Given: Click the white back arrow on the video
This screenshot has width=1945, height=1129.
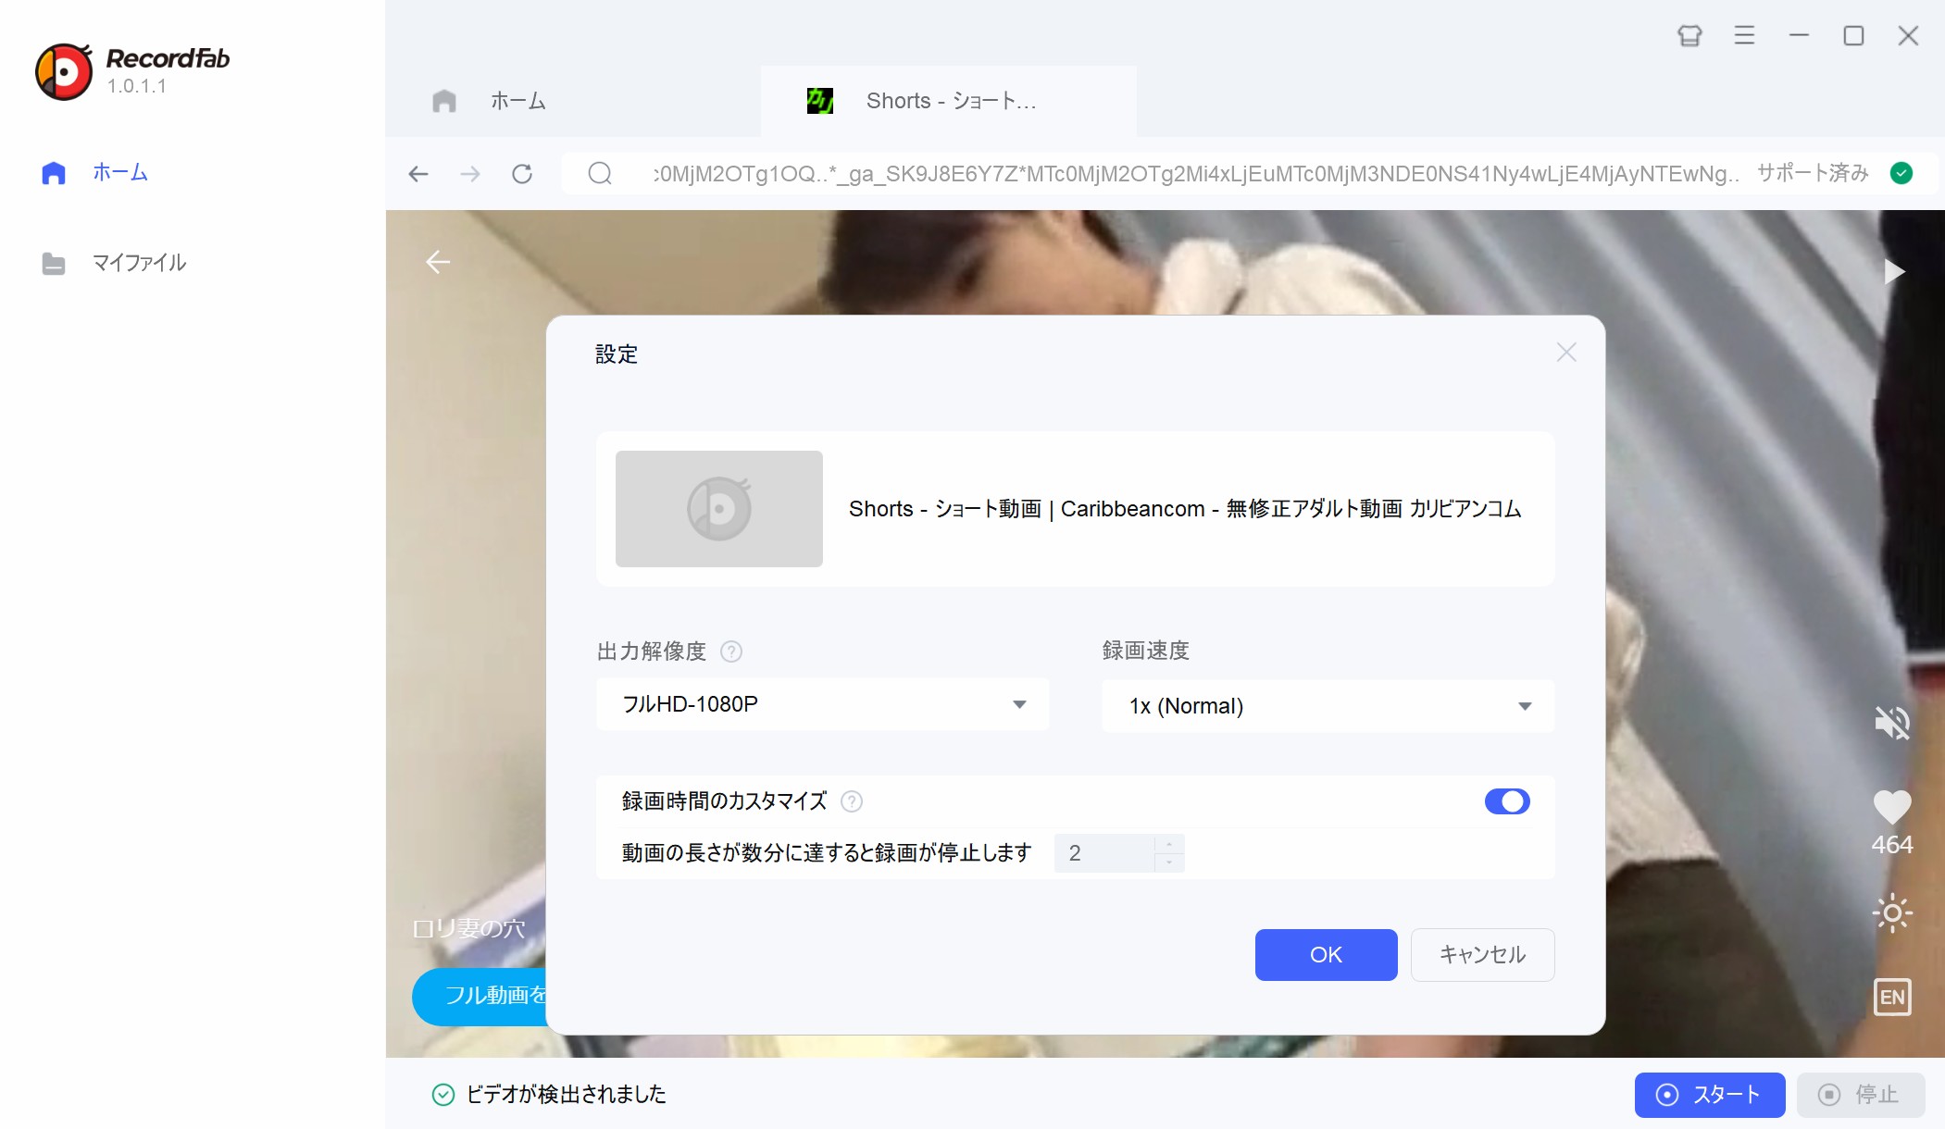Looking at the screenshot, I should [x=438, y=263].
